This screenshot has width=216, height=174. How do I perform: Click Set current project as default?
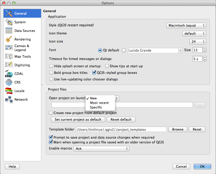(78, 120)
